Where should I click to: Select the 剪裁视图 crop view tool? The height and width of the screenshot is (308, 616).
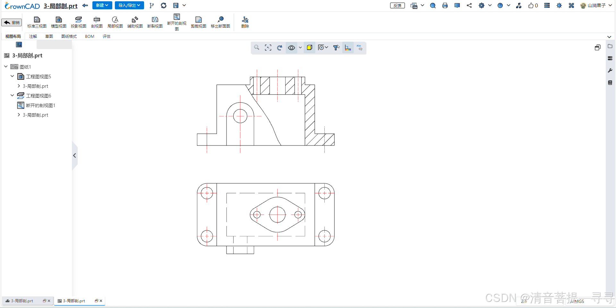point(199,22)
